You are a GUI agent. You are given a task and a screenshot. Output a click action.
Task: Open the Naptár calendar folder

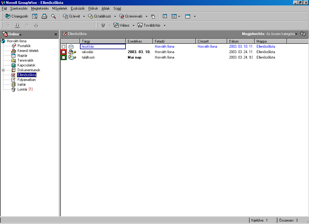(22, 56)
